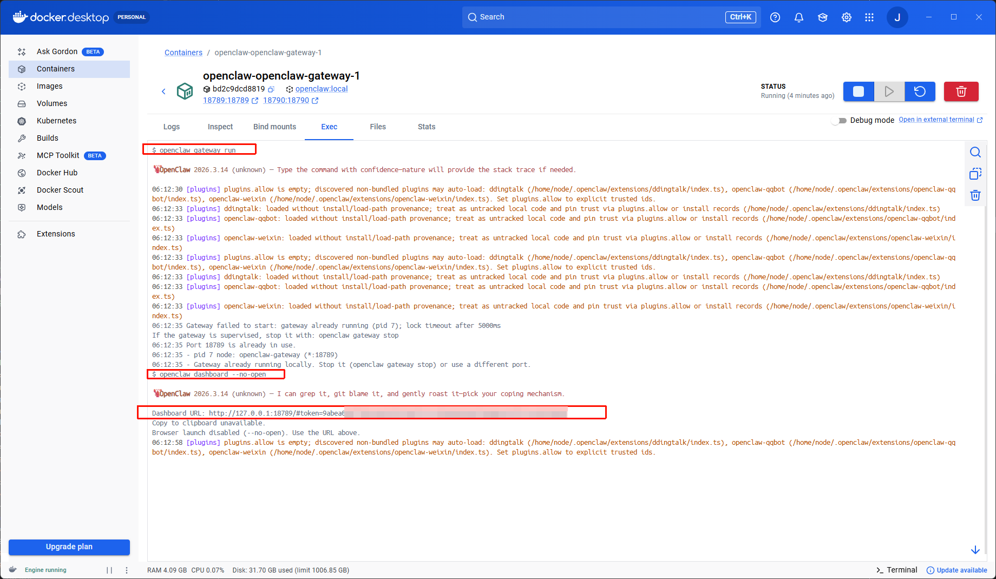This screenshot has height=579, width=996.
Task: Open the Learning center graduation-cap icon
Action: (x=823, y=17)
